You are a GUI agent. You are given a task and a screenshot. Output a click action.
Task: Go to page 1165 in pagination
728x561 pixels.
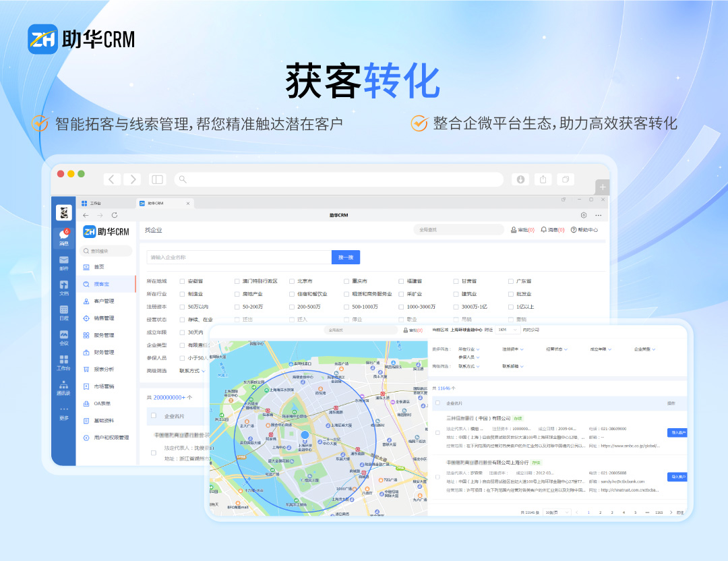pos(659,512)
